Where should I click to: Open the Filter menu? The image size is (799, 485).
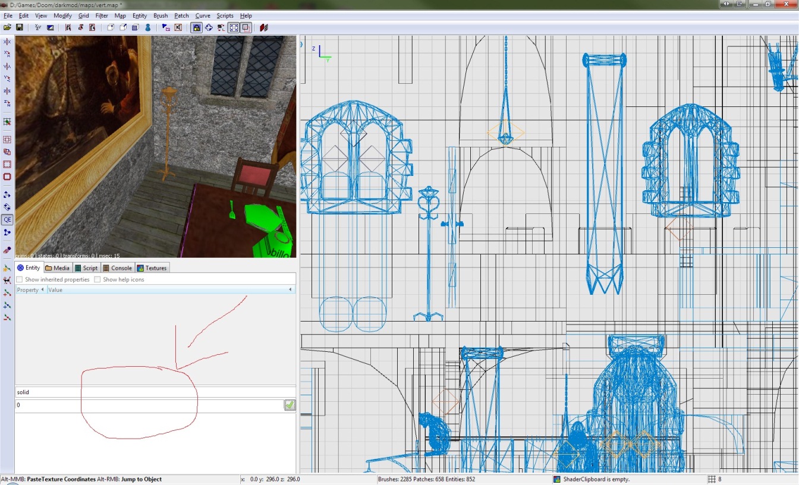102,15
